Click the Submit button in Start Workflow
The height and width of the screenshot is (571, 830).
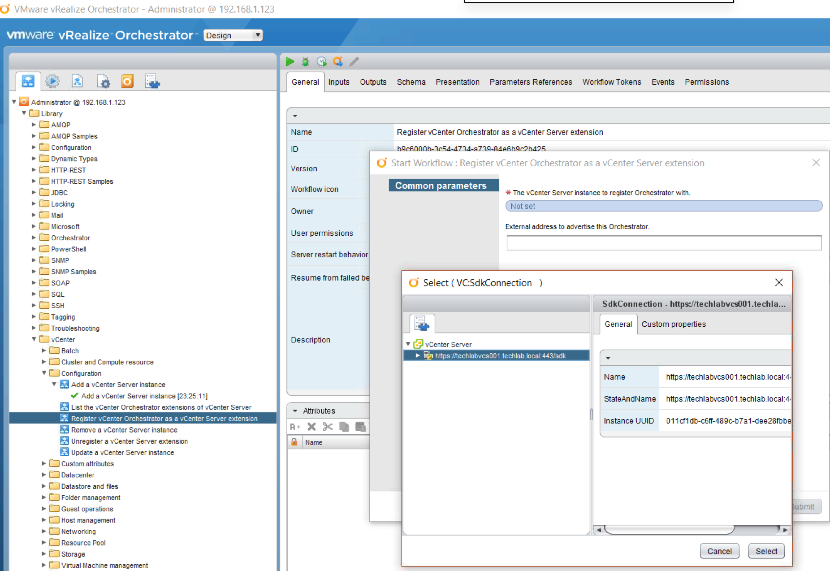click(x=806, y=506)
